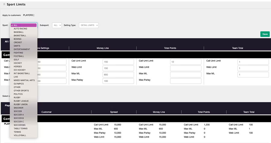Pick TABLE TENNIS from the list
Screen dimensions: 271x143
coord(20,129)
